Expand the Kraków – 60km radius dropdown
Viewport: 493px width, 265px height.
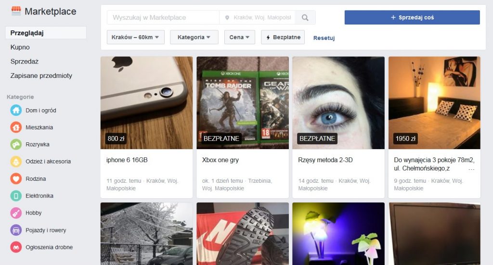point(135,37)
